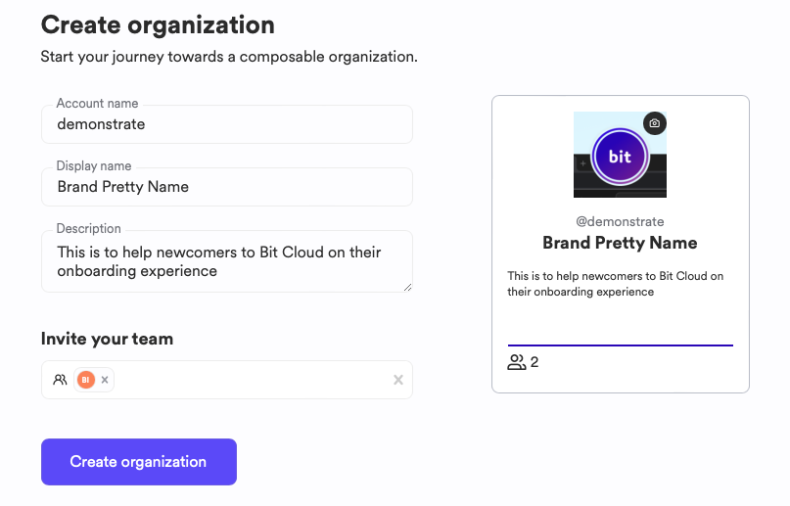Remove the BI member chip
790x506 pixels.
pyautogui.click(x=105, y=380)
